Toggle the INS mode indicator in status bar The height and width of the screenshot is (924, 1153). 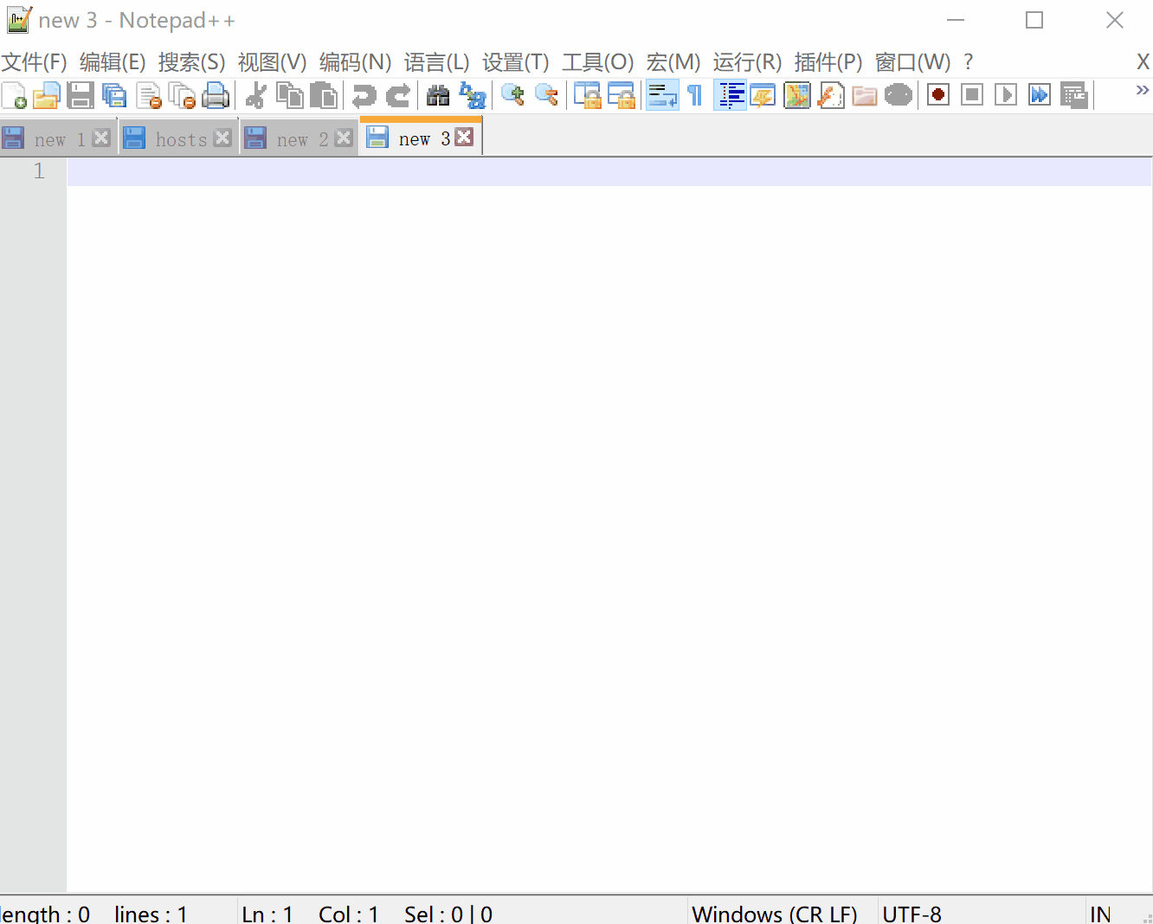click(x=1100, y=914)
